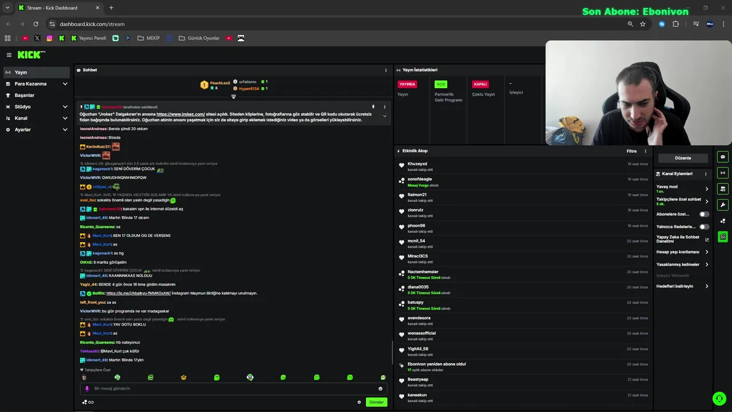Switch to the Stream - Kick Dashboard tab
The image size is (732, 412).
tap(58, 8)
